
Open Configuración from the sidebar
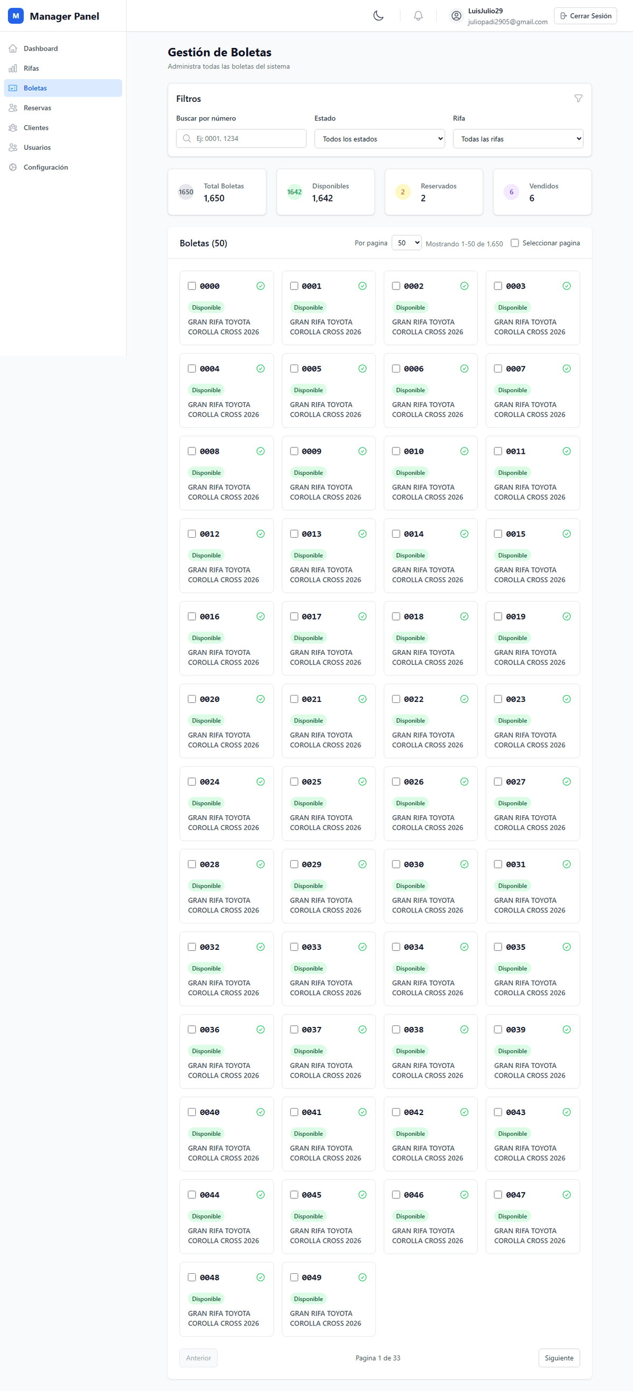click(46, 167)
